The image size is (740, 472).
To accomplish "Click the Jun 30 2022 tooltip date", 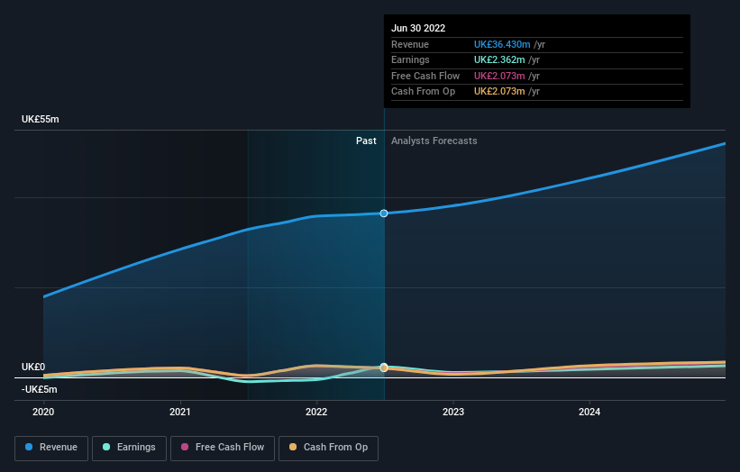I will [x=418, y=28].
